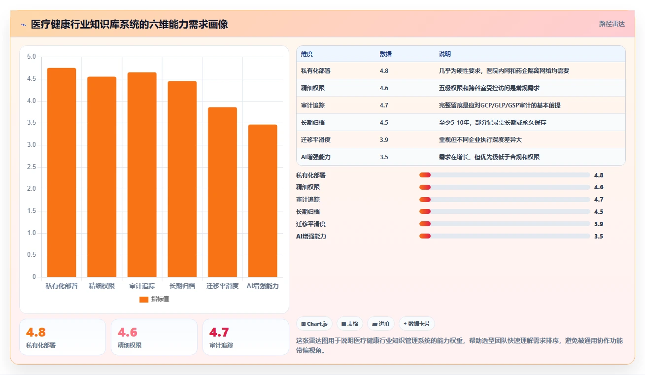Click the radar chart description paragraph

pos(460,345)
